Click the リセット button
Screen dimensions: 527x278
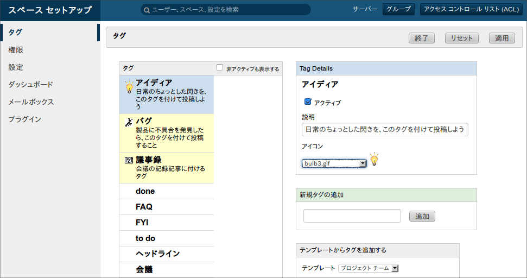462,38
